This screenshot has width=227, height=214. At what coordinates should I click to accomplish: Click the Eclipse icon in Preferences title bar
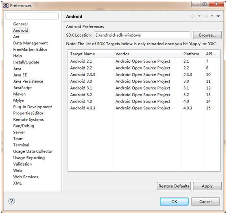(6, 6)
